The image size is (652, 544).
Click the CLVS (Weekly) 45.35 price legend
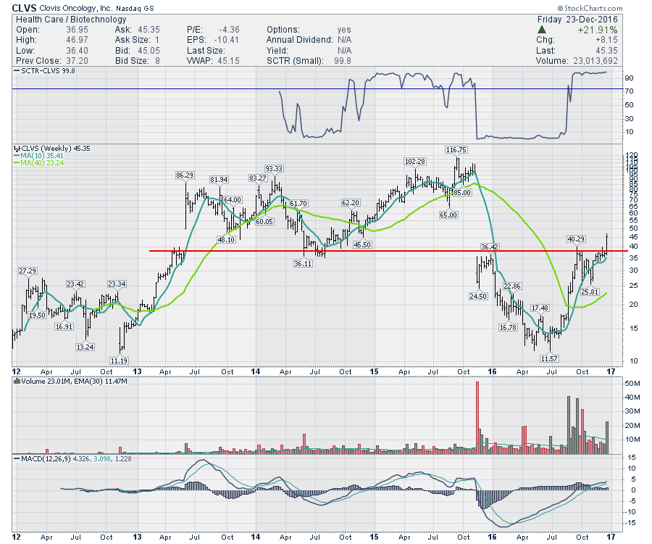click(x=52, y=148)
